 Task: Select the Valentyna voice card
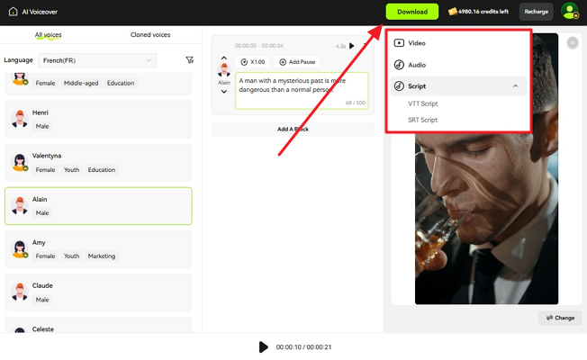coord(98,162)
